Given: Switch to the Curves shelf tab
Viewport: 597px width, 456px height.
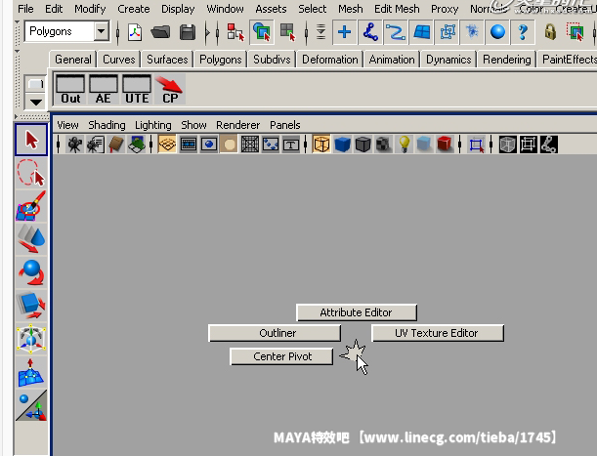Looking at the screenshot, I should [x=119, y=60].
